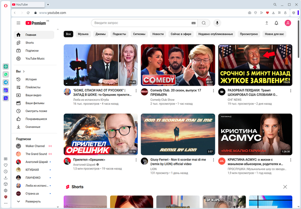Screen dimensions: 301x209
Task: Open the YouTube hamburger guide menu
Action: pyautogui.click(x=18, y=23)
